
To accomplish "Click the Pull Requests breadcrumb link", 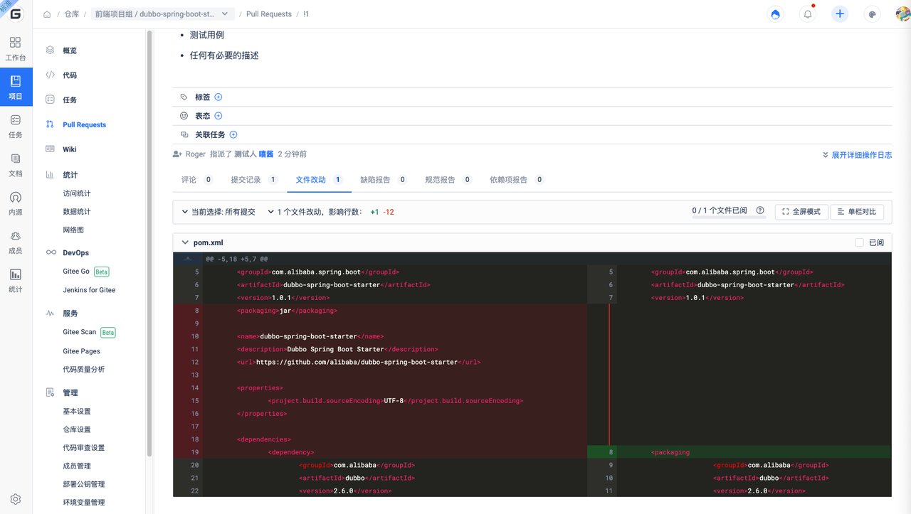I will [269, 14].
